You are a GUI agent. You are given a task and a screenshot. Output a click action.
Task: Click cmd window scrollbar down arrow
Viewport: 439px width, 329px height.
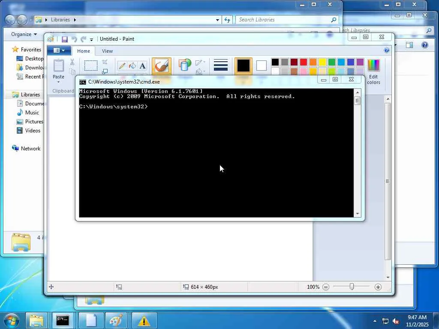(x=357, y=214)
